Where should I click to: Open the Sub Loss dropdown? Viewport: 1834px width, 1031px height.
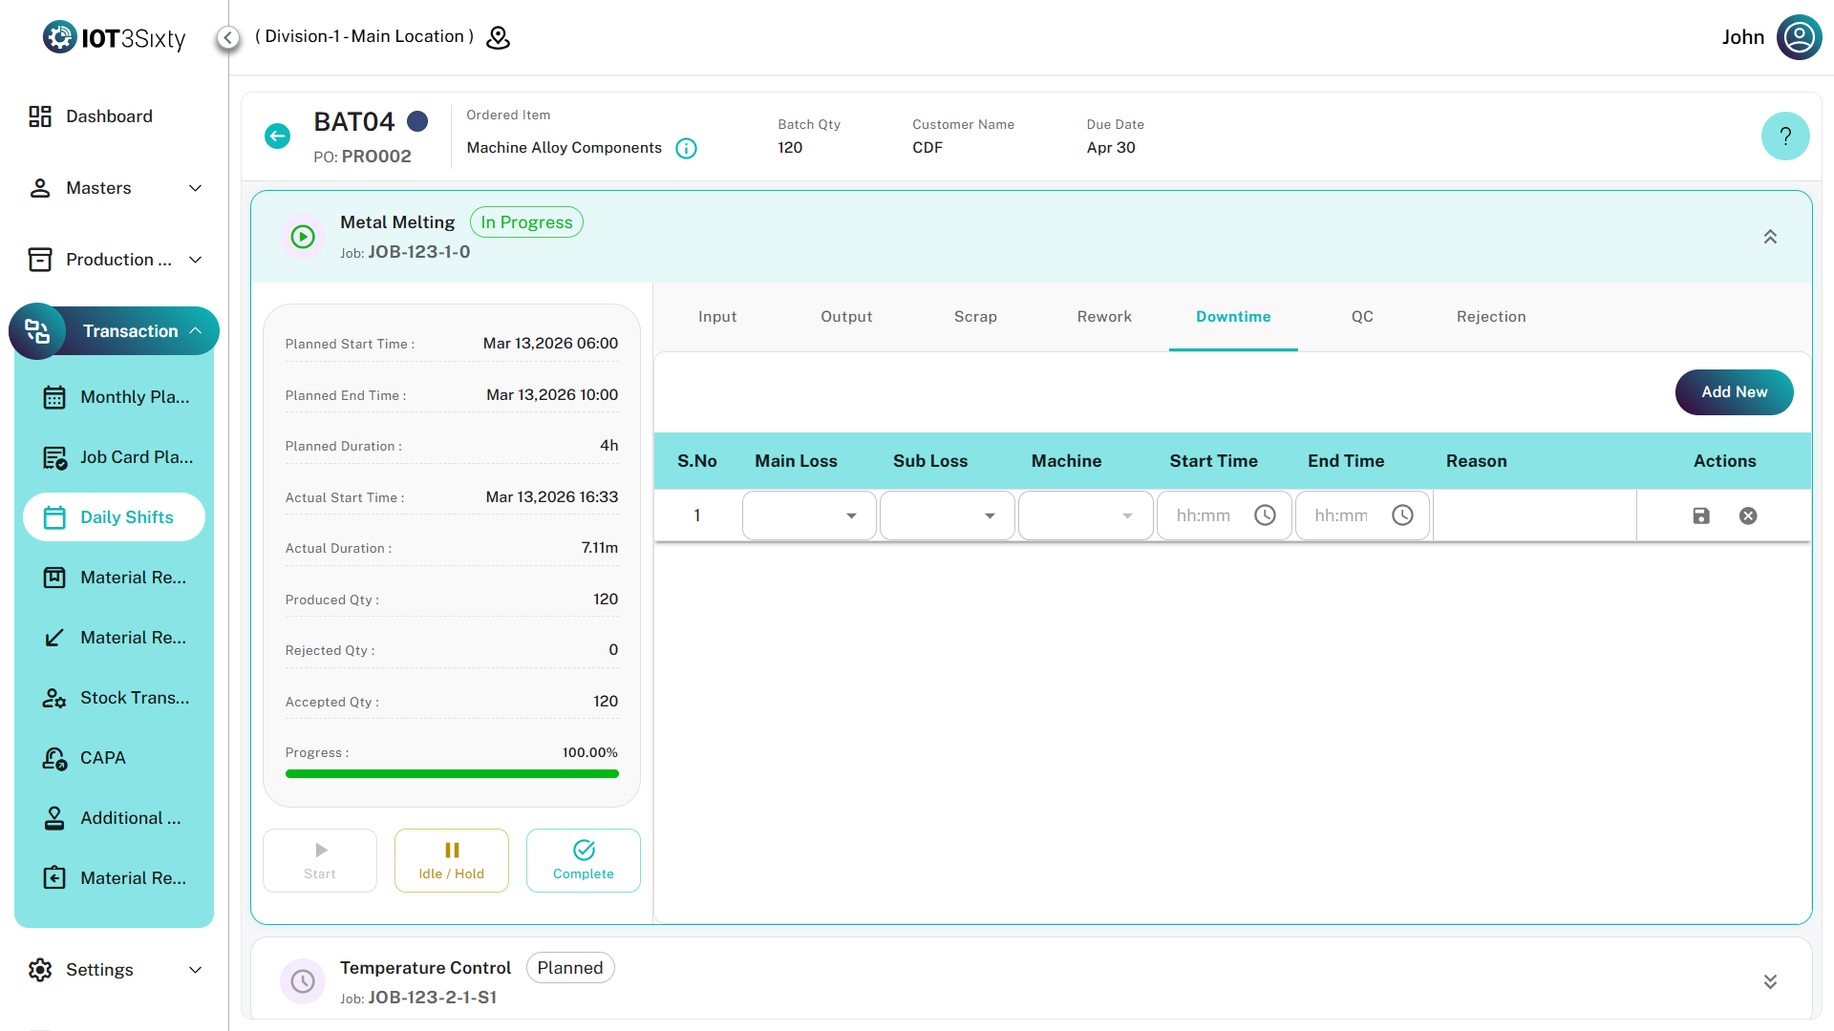tap(947, 515)
